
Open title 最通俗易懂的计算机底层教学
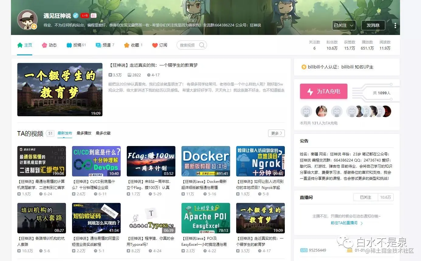42,184
